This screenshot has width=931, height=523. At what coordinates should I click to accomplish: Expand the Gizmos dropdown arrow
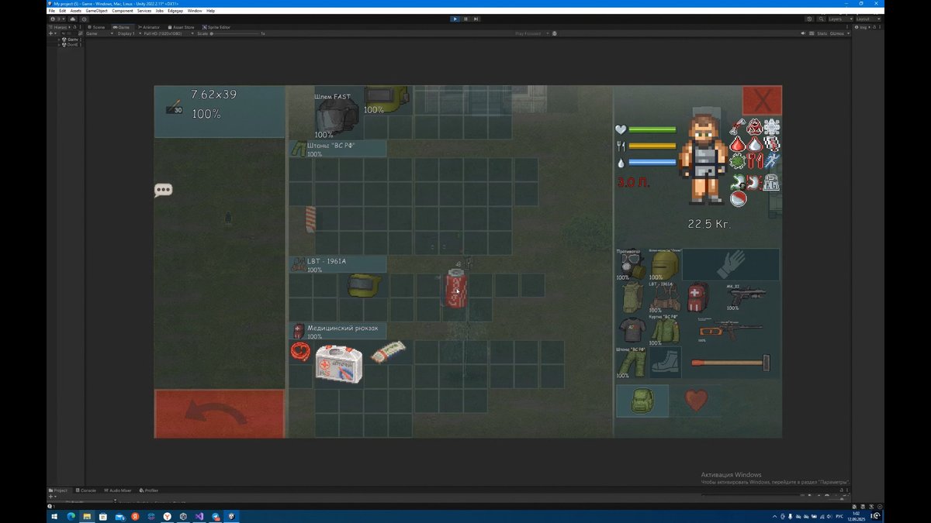click(x=848, y=33)
